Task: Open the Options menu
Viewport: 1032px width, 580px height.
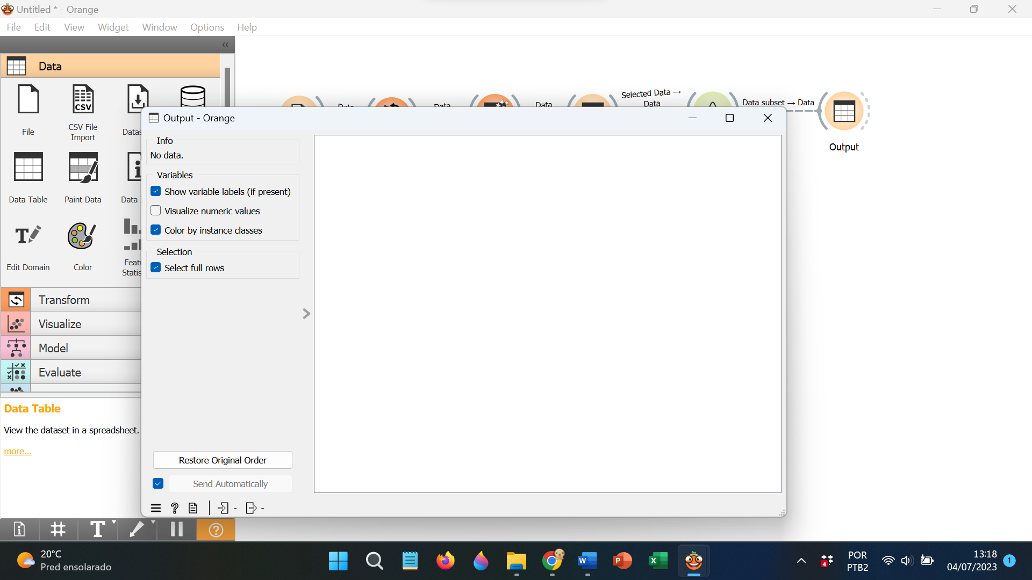Action: click(207, 27)
